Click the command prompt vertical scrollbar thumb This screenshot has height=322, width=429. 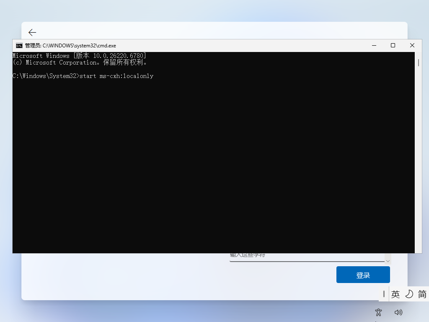coord(418,63)
